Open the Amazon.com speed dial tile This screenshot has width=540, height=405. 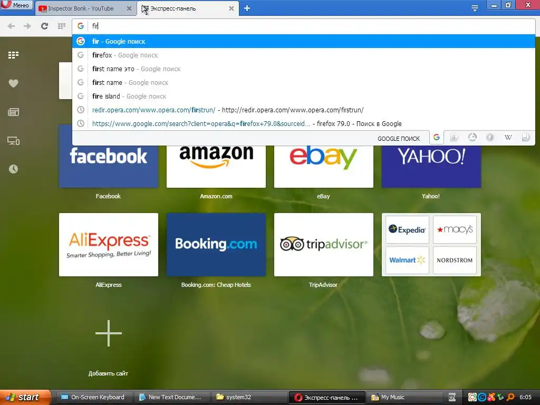216,166
